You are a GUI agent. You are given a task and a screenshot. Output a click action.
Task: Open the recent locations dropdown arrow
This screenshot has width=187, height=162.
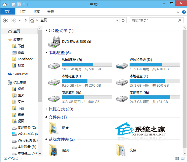click(20, 20)
